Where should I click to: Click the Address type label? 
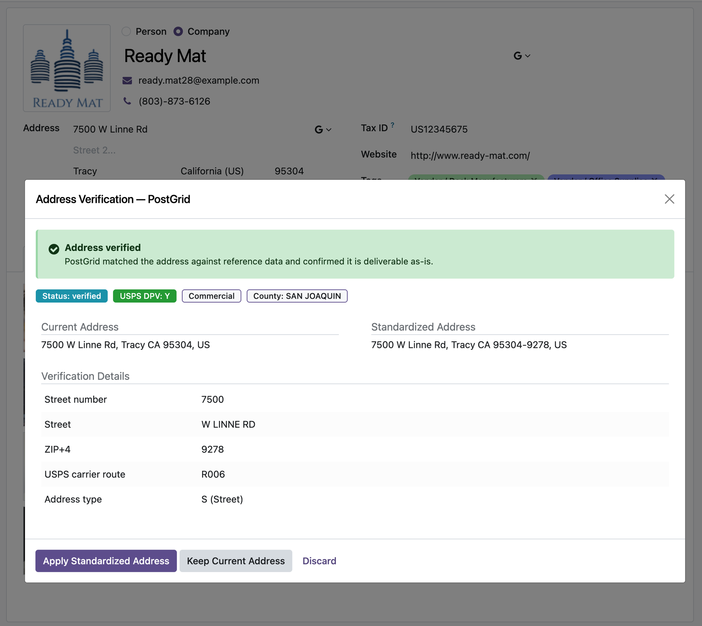point(73,499)
